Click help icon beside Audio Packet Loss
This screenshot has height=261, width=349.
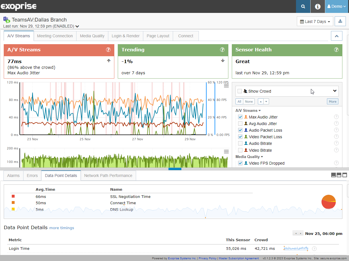[336, 130]
